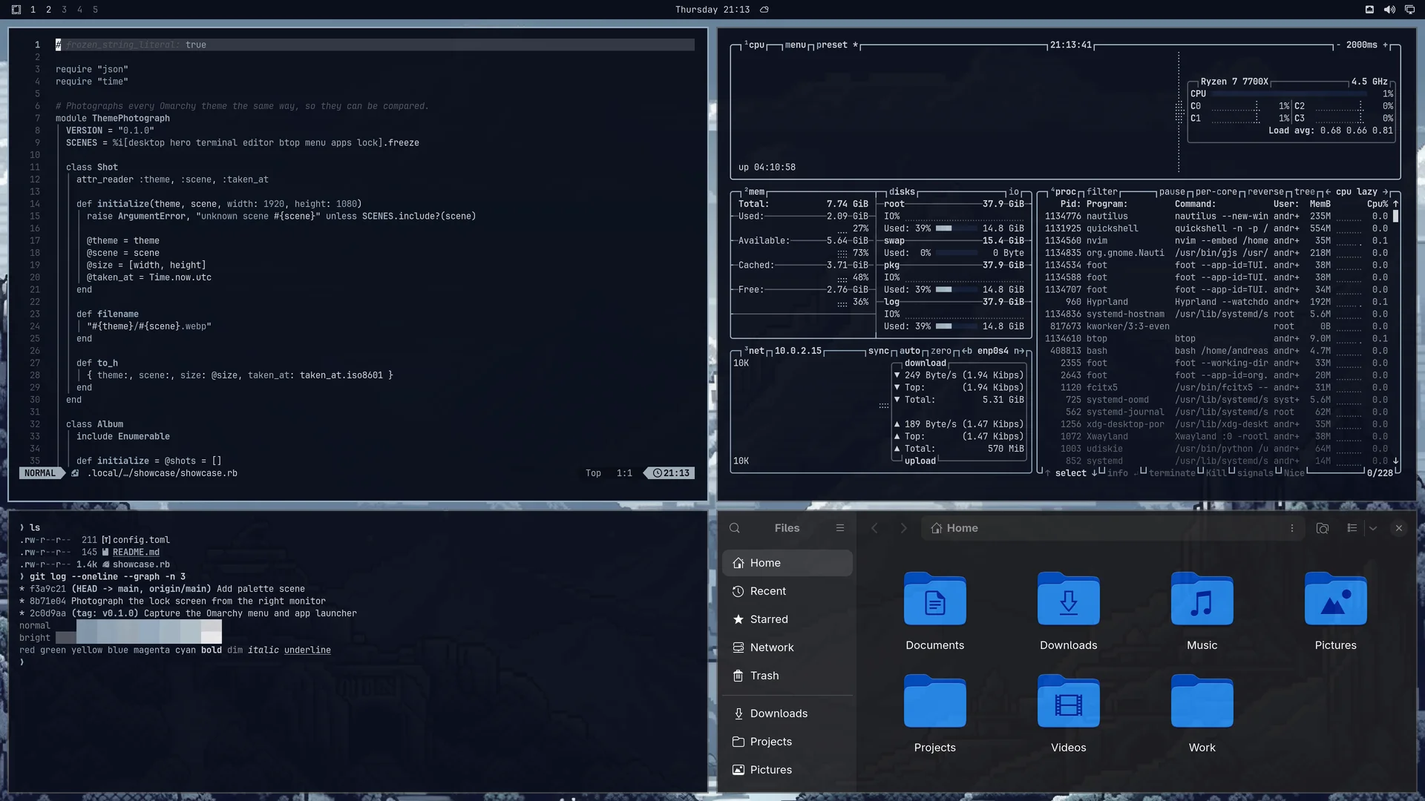Screen dimensions: 1425x801
Task: Toggle reverse sorting in btop proc box
Action: click(x=1265, y=192)
